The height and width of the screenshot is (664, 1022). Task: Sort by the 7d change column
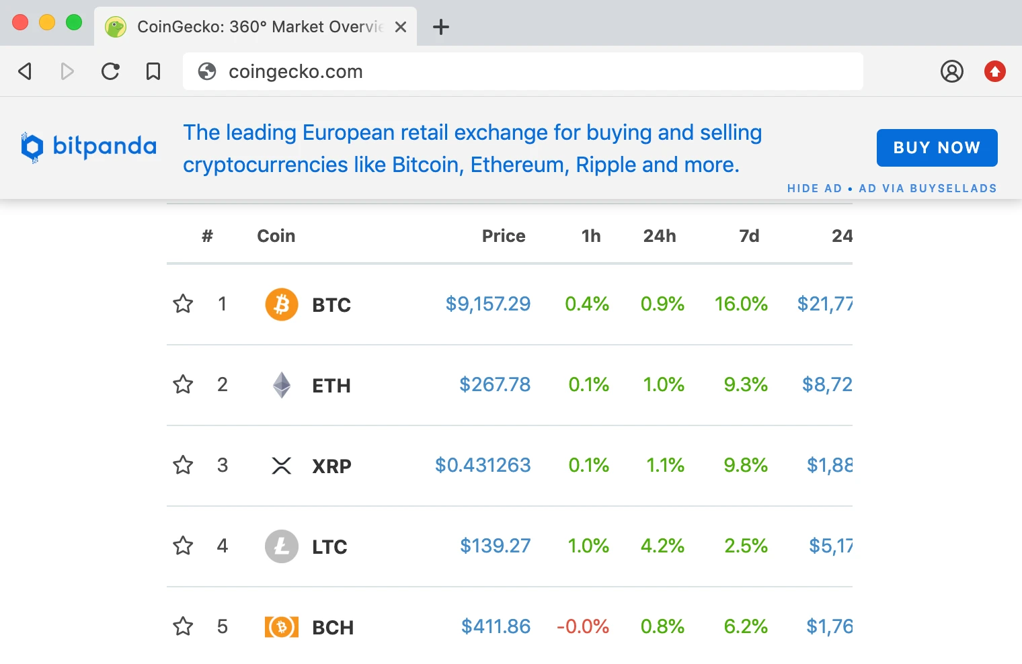[x=749, y=236]
